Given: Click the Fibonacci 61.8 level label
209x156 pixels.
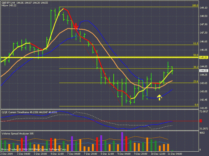Looking at the screenshot, I should [196, 43].
